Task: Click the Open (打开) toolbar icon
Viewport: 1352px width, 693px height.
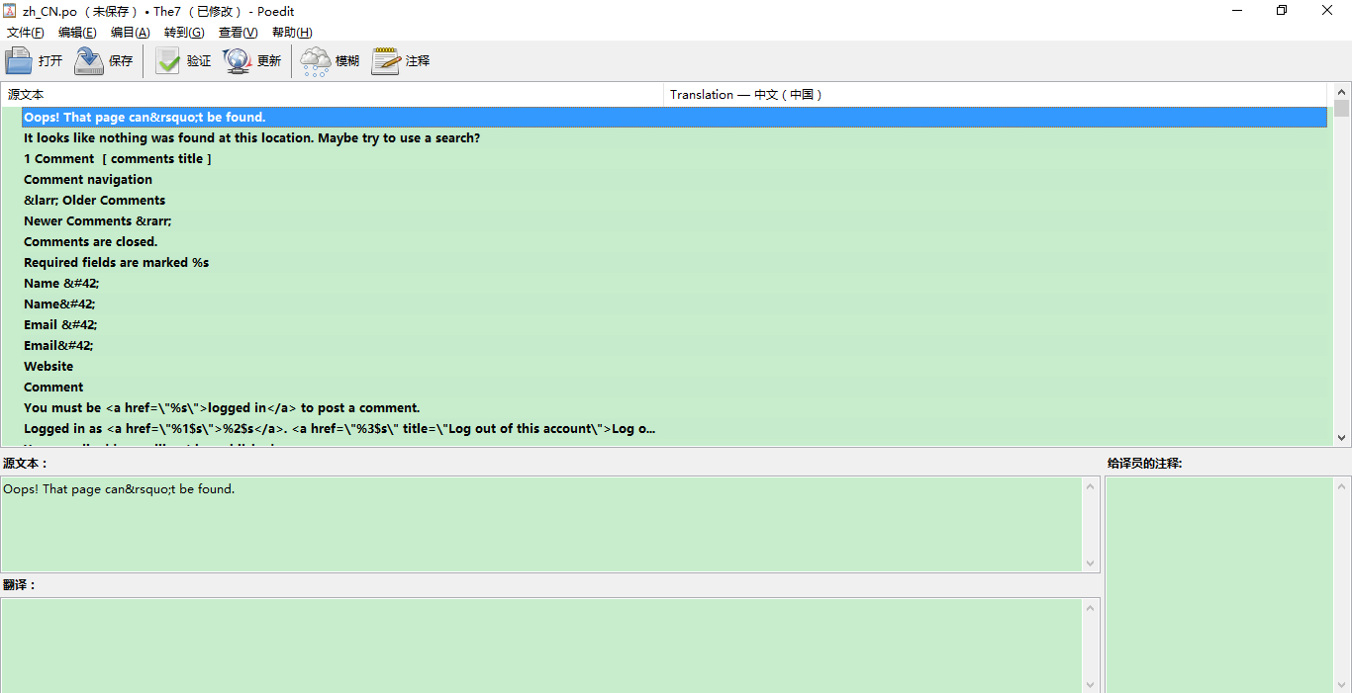Action: click(20, 61)
